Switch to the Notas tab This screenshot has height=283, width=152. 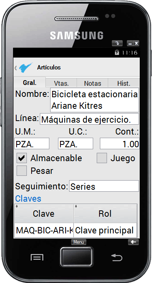coord(92,83)
